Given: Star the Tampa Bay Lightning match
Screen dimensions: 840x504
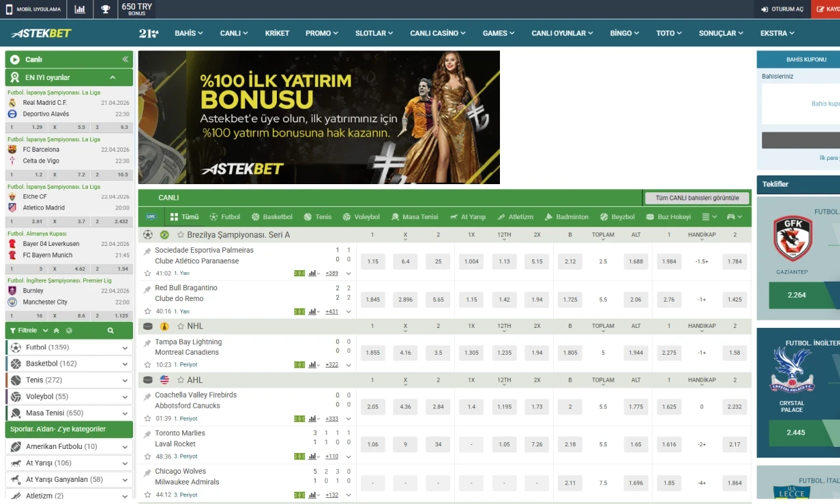Looking at the screenshot, I should coord(148,365).
